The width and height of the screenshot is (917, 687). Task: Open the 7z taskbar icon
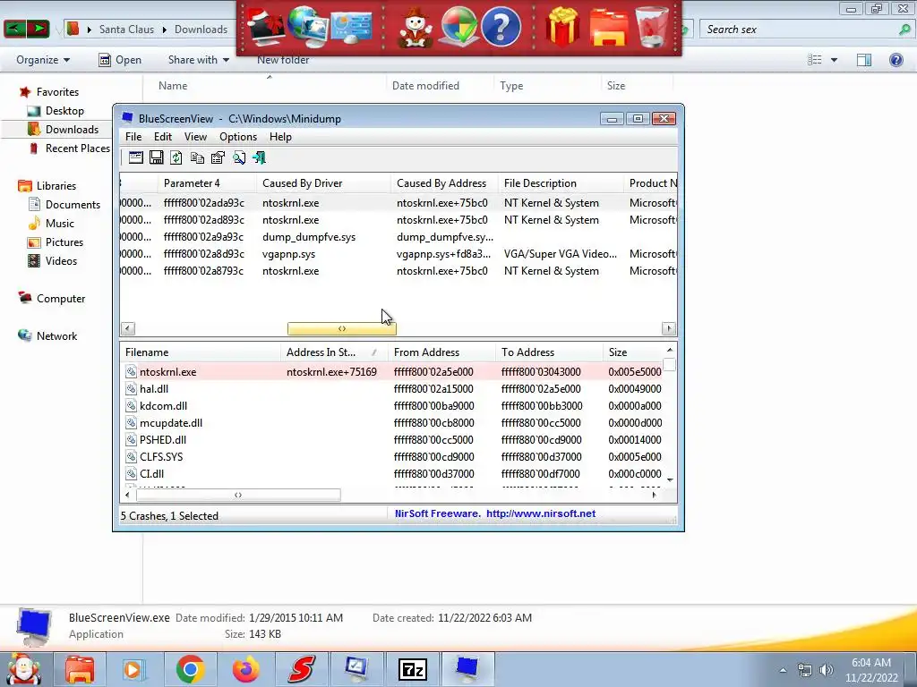(412, 669)
